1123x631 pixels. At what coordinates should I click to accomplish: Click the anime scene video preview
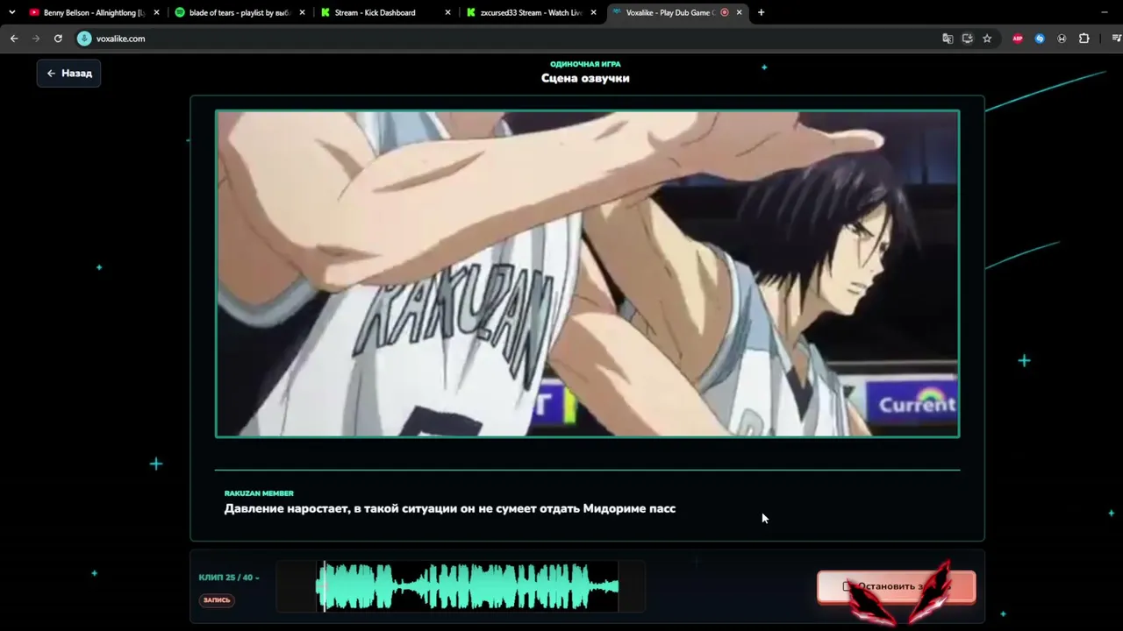pos(587,273)
